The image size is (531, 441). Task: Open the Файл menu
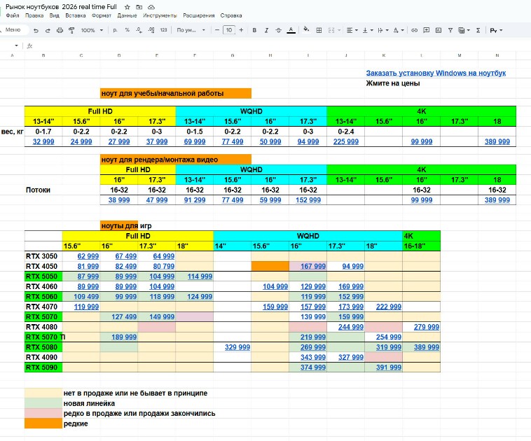pyautogui.click(x=13, y=15)
